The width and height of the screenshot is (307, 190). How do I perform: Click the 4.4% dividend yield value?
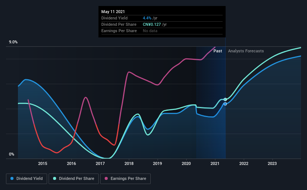pyautogui.click(x=147, y=18)
